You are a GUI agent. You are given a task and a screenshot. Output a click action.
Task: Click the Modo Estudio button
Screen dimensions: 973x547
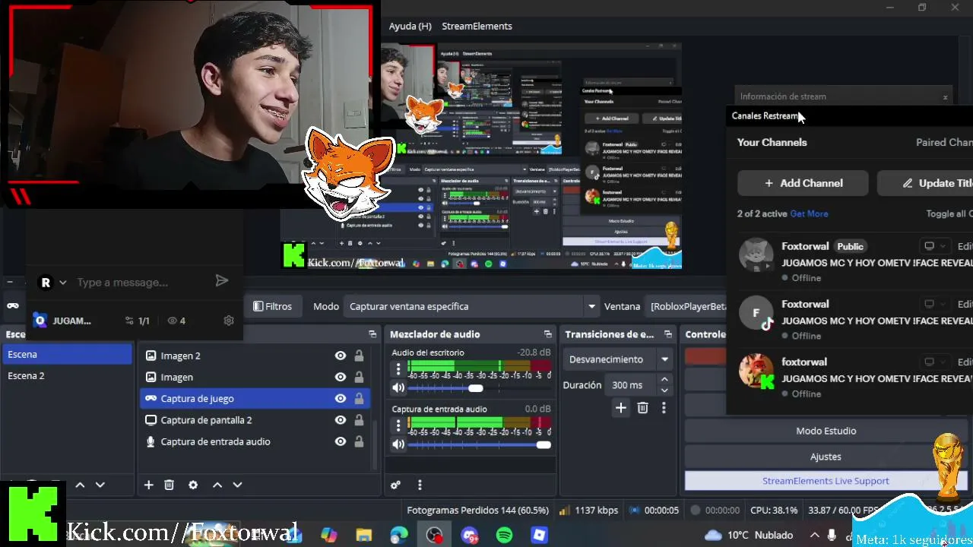tap(826, 431)
